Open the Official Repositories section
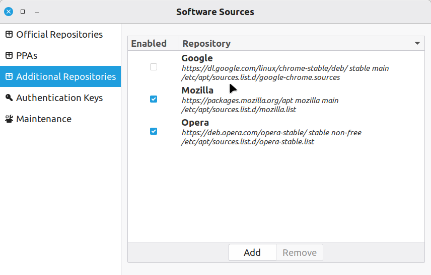The width and height of the screenshot is (431, 275). (x=60, y=34)
